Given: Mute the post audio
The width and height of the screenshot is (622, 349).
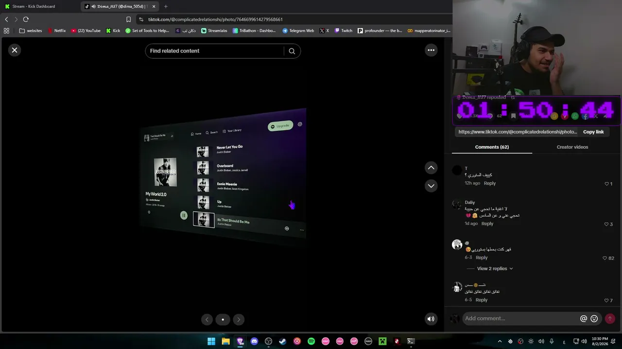Looking at the screenshot, I should (x=431, y=318).
